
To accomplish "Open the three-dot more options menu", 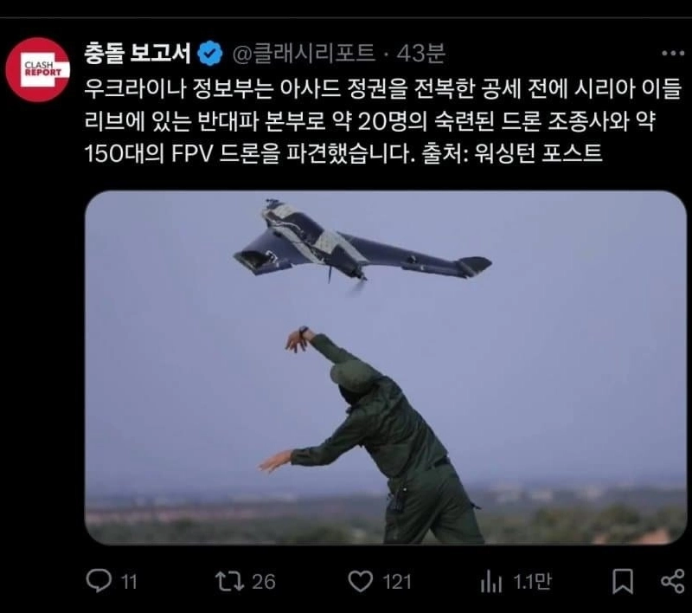I will [x=673, y=54].
